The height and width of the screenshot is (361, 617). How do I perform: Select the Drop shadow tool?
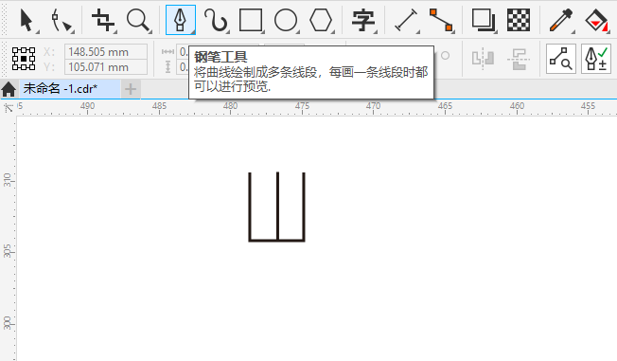pyautogui.click(x=484, y=20)
